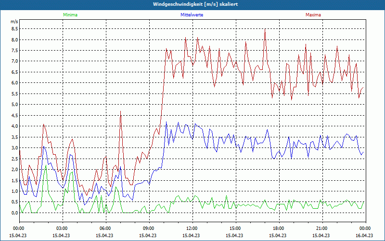Click the 8,5 y-axis value

(x=15, y=29)
